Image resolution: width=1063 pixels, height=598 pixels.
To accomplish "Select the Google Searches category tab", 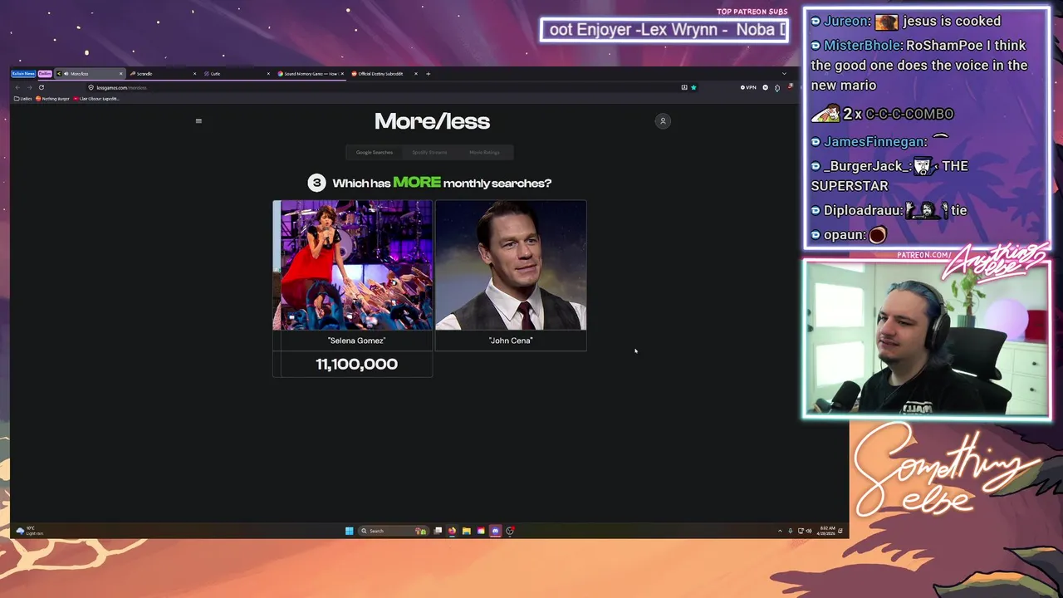I will (x=375, y=152).
